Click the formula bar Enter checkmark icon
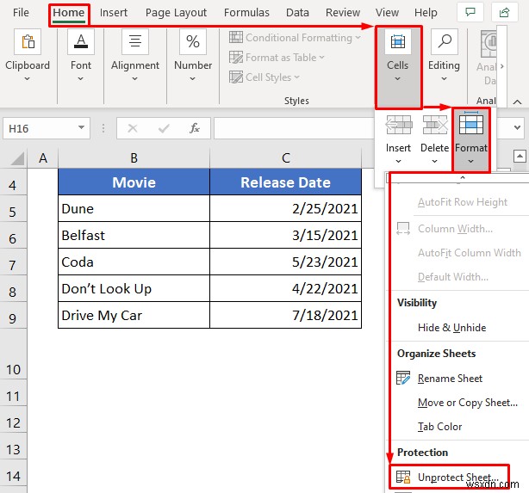529x493 pixels. [164, 128]
